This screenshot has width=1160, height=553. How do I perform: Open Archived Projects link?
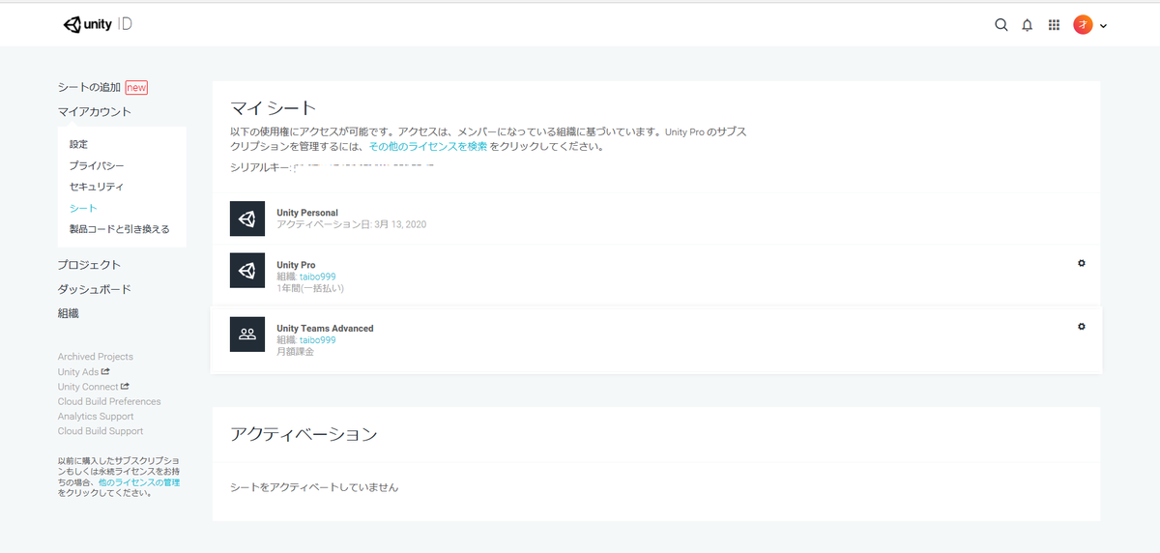pos(96,357)
